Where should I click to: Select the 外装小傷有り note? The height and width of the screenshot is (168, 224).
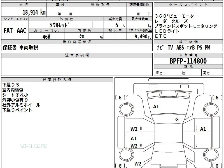click(15, 100)
